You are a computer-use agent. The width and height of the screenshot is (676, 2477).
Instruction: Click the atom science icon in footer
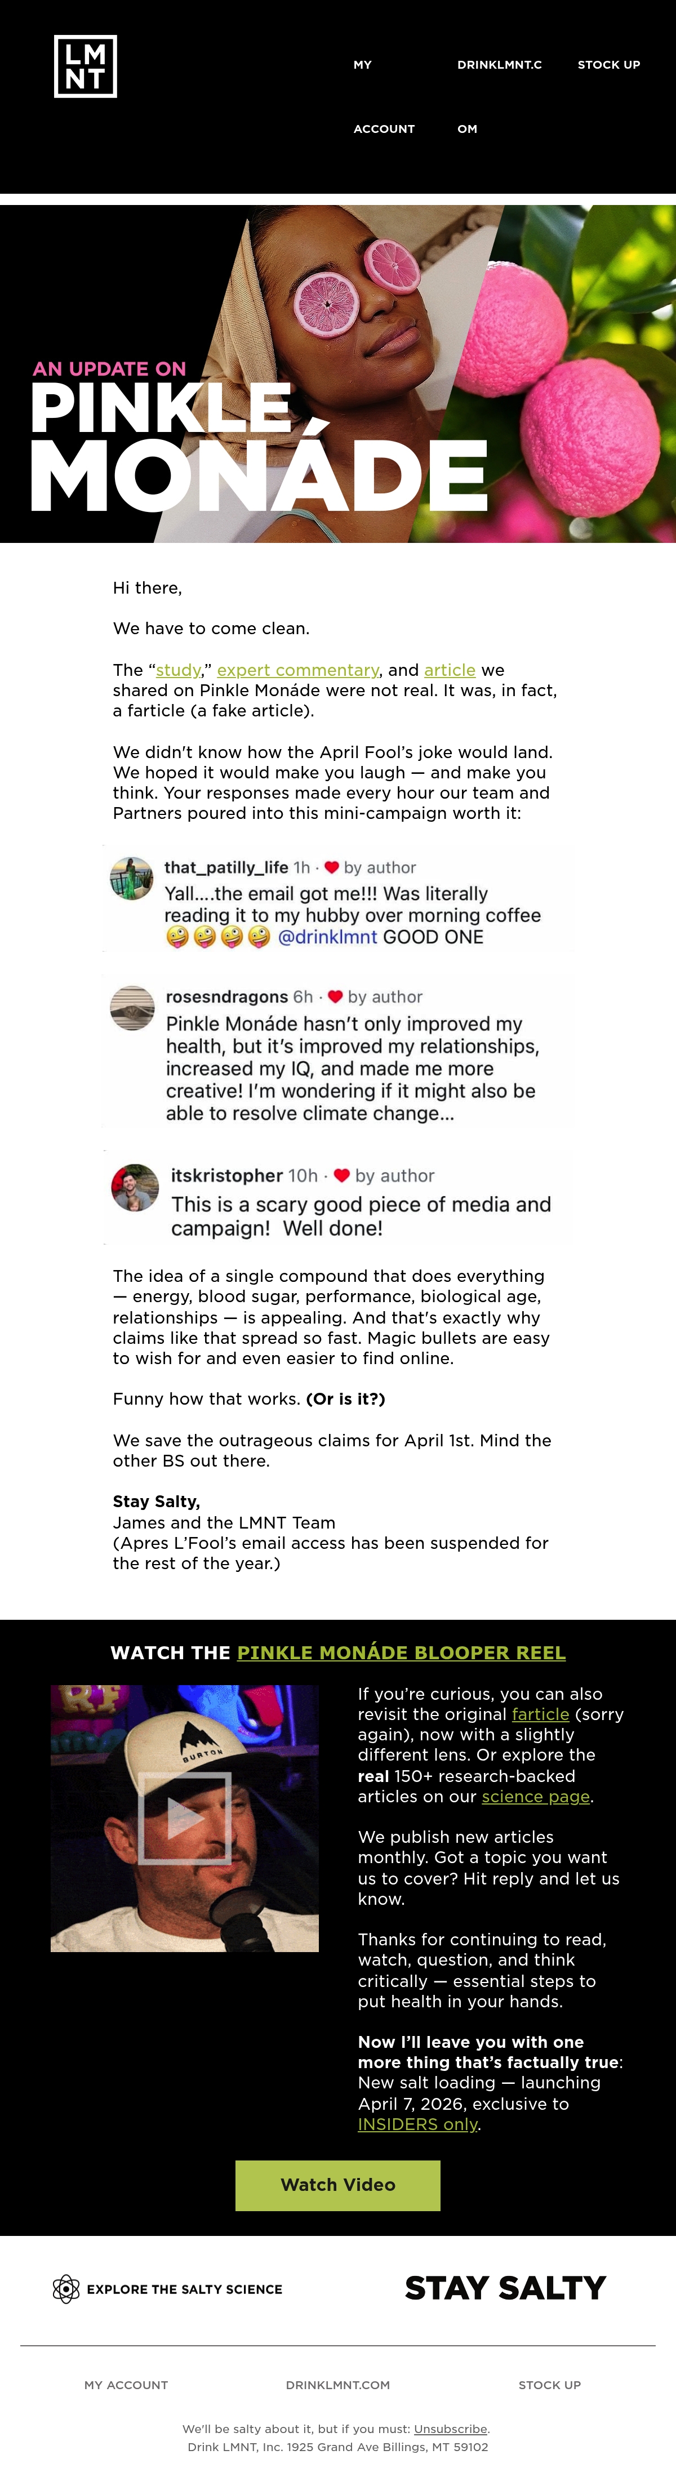coord(66,2288)
